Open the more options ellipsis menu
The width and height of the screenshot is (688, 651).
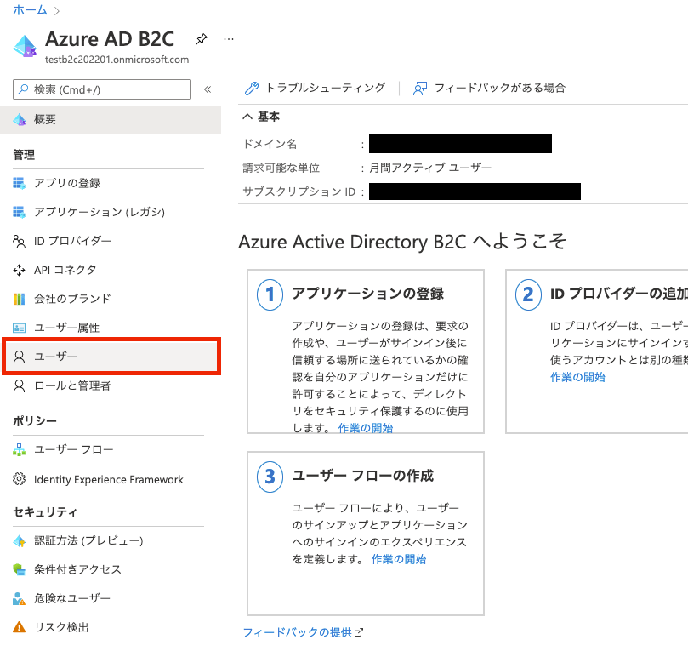tap(229, 39)
